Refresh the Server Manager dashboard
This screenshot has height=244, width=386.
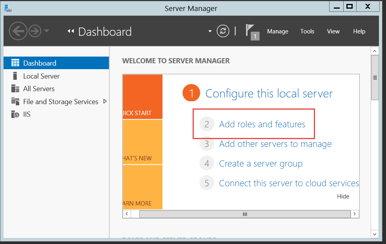pos(223,31)
